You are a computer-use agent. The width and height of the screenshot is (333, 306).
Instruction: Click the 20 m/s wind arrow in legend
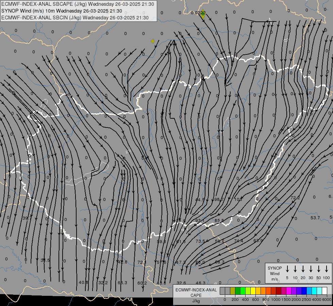click(303, 269)
